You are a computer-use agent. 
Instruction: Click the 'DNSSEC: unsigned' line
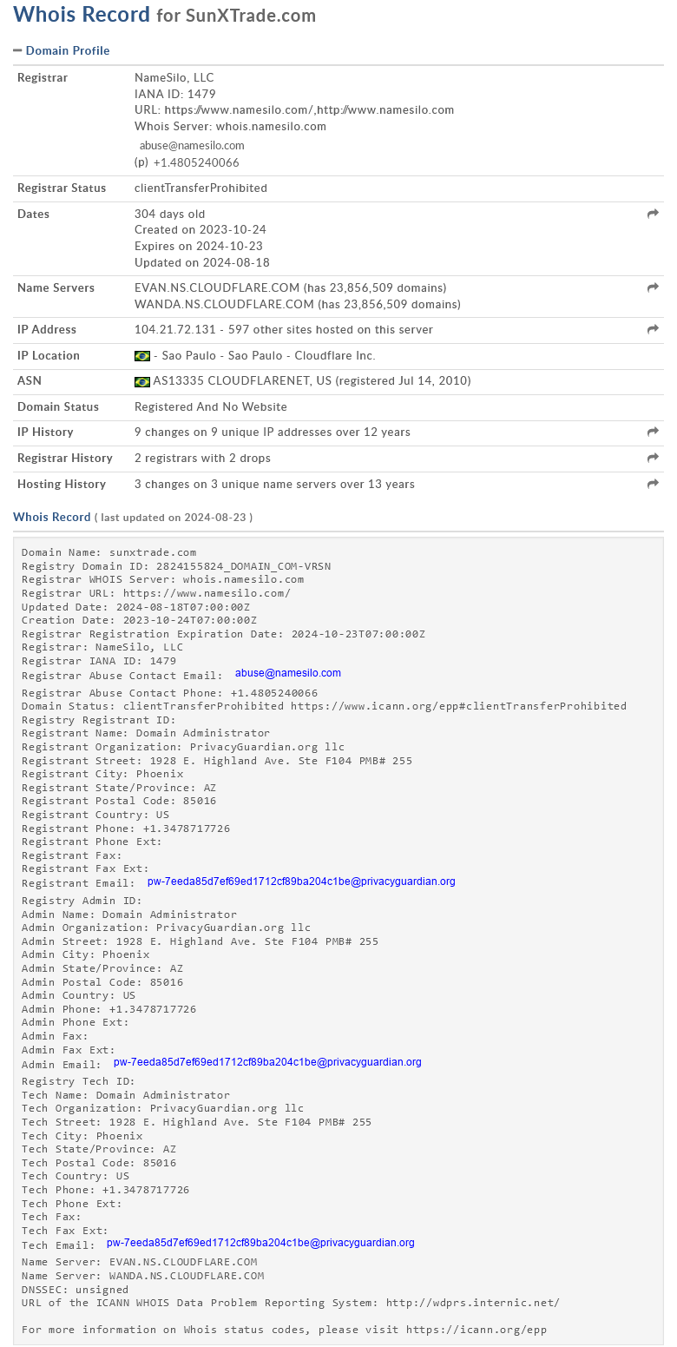click(x=76, y=1290)
